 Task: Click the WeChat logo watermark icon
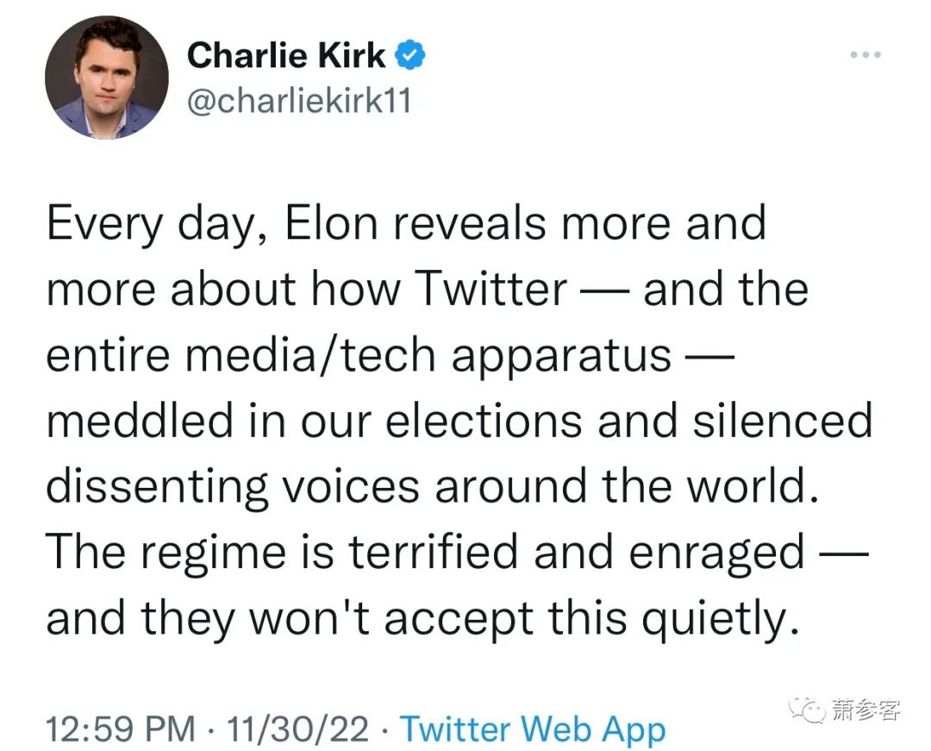(808, 709)
